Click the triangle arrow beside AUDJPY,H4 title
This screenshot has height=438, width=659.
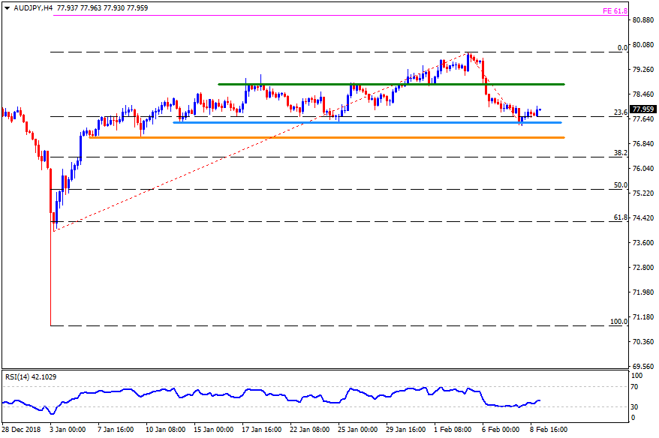[x=6, y=7]
